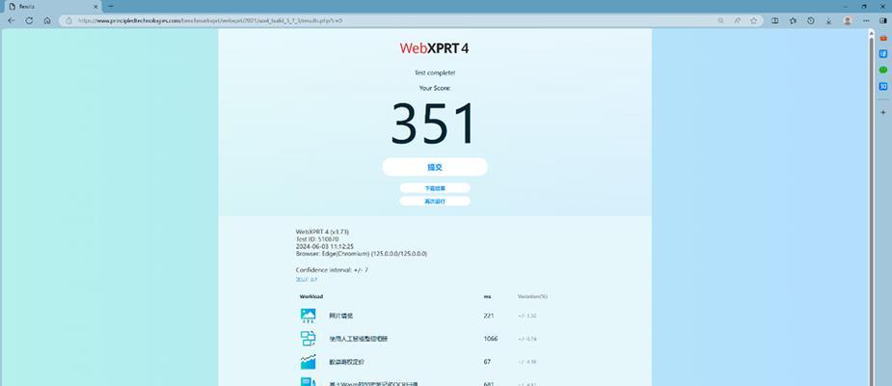892x386 pixels.
Task: Click the WebXPRT 4 logo
Action: (x=434, y=48)
